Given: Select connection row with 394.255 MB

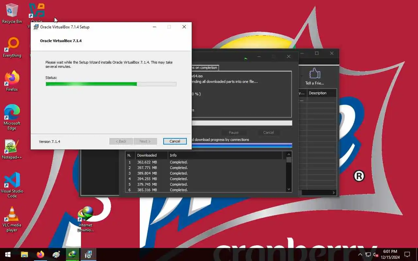Looking at the screenshot, I should click(x=206, y=179).
